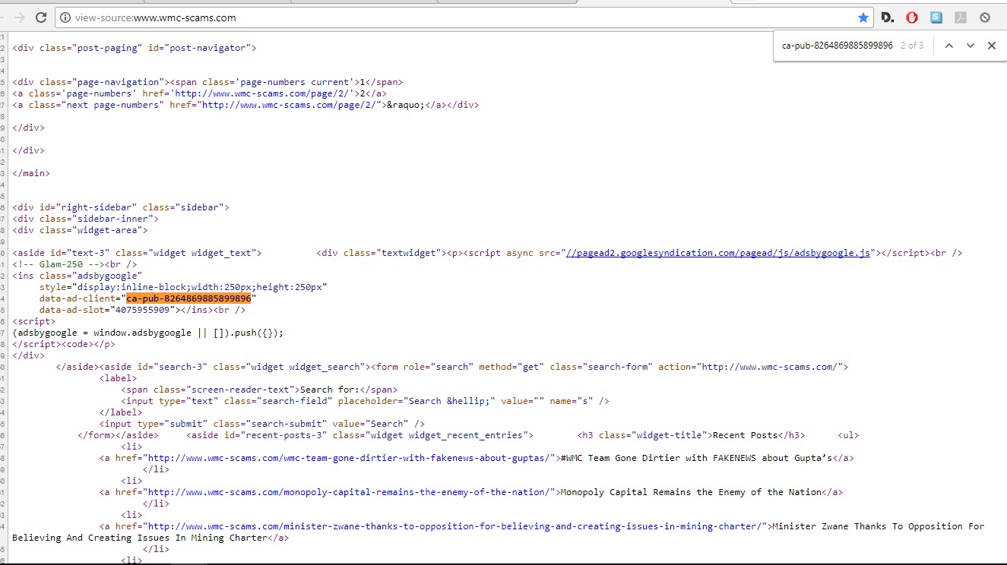1007x565 pixels.
Task: Close the find bar
Action: point(991,46)
